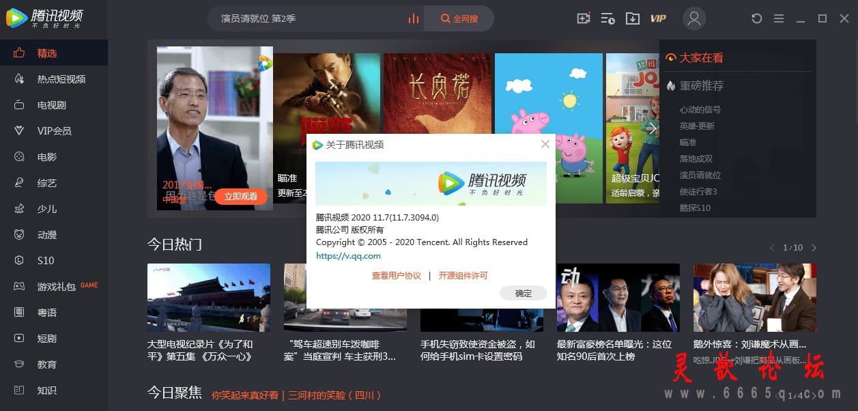The height and width of the screenshot is (411, 858).
Task: Click the refresh icon in the title bar
Action: pyautogui.click(x=756, y=18)
